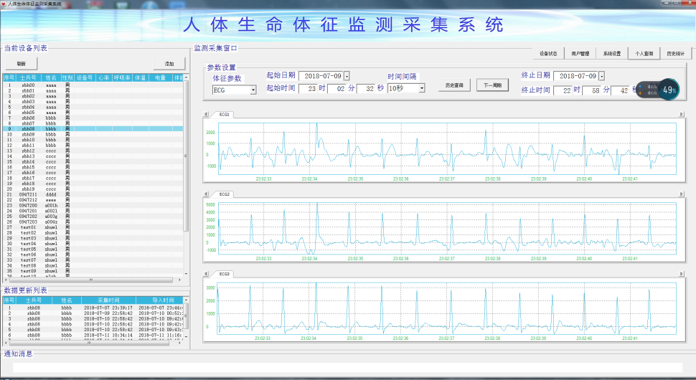
Task: Switch to the 设备状态 tab
Action: (x=548, y=53)
